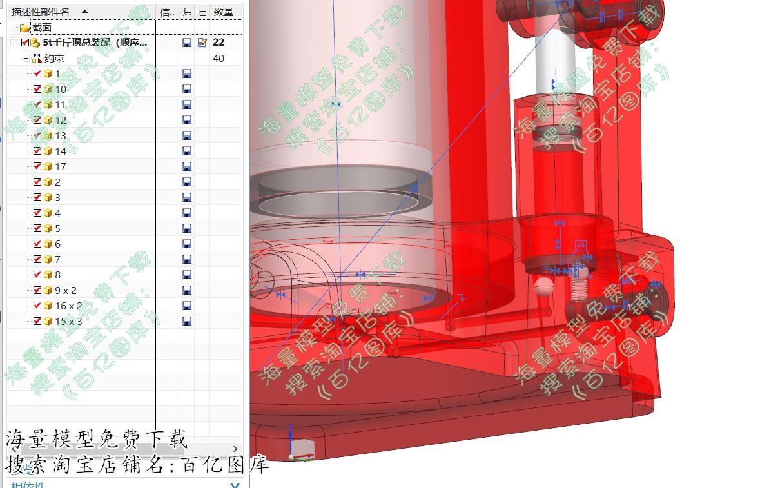The image size is (760, 488).
Task: Toggle visibility checkbox for component 10
Action: pyautogui.click(x=37, y=89)
